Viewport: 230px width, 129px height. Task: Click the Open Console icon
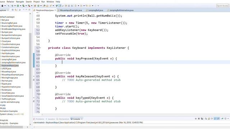(x=225, y=119)
